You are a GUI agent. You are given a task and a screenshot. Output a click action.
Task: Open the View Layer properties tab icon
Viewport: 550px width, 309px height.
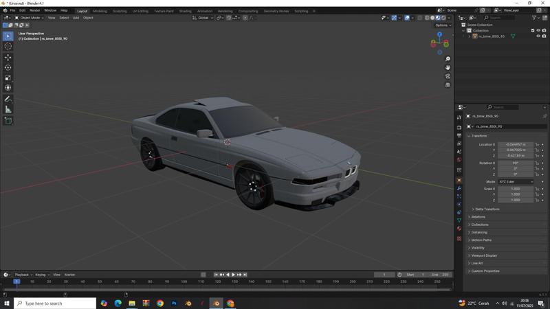459,144
